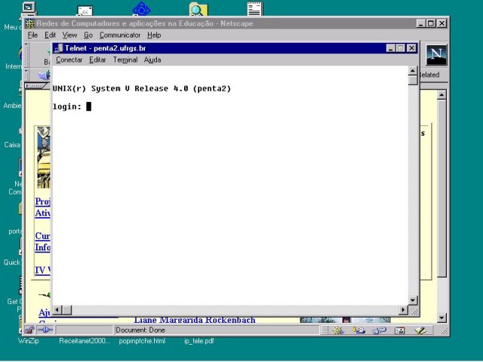Open Mailbox from the Netscape component bar
Screen dimensions: 483x362
(x=358, y=330)
